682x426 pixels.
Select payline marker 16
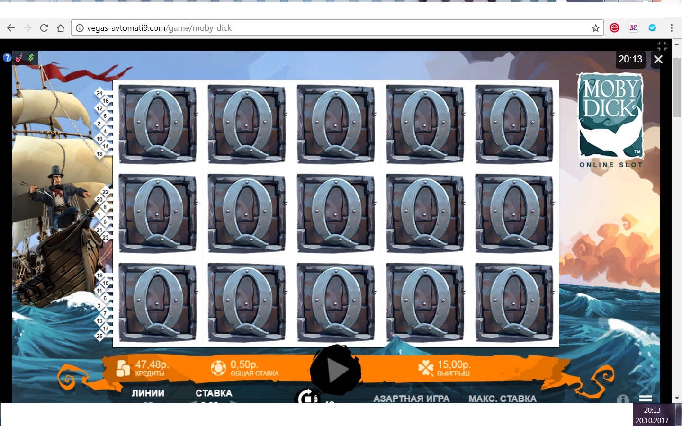tap(106, 101)
